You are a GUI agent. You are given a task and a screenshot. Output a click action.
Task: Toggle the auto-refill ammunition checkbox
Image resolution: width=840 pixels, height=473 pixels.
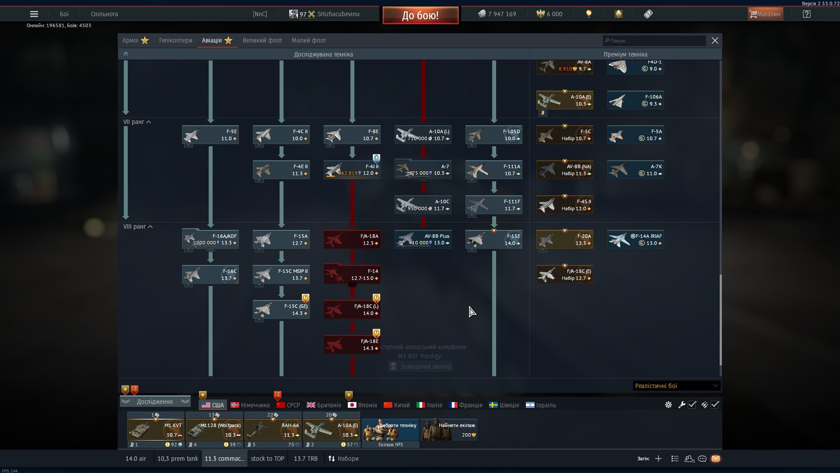(715, 405)
